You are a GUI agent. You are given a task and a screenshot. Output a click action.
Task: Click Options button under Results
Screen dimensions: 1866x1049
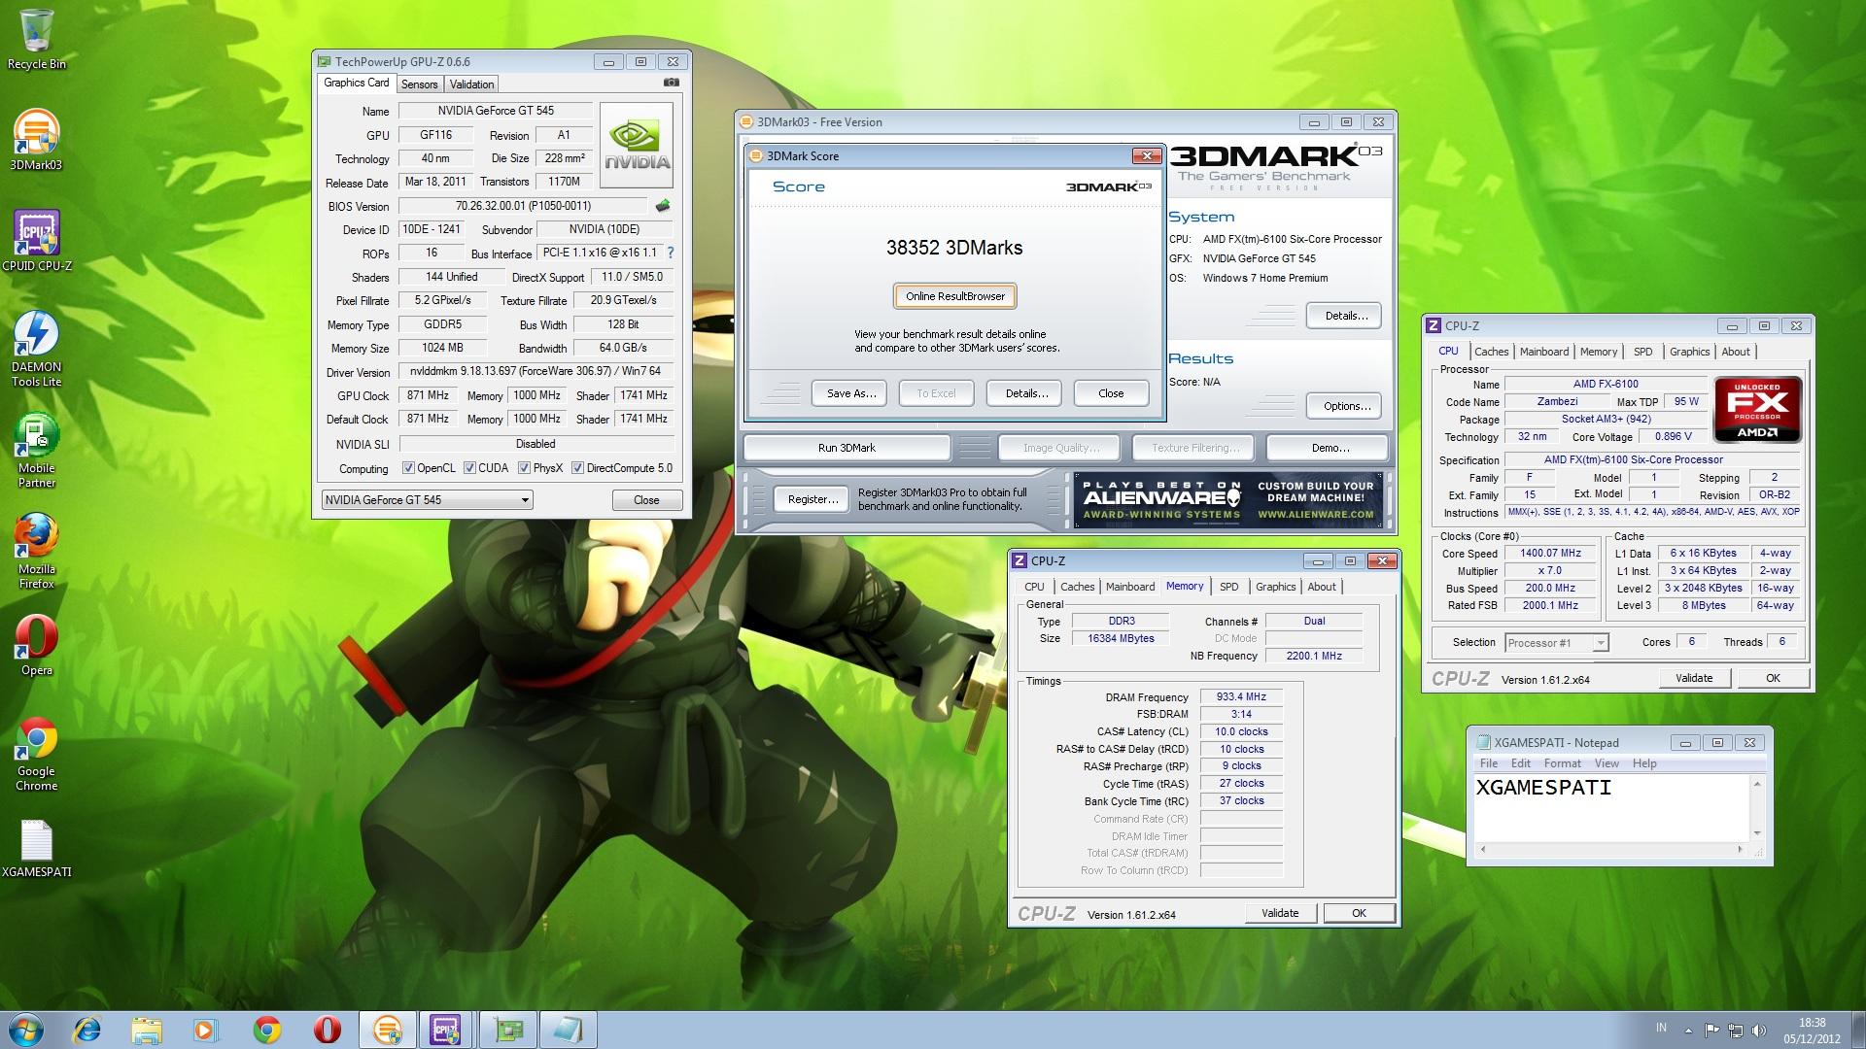click(1346, 406)
